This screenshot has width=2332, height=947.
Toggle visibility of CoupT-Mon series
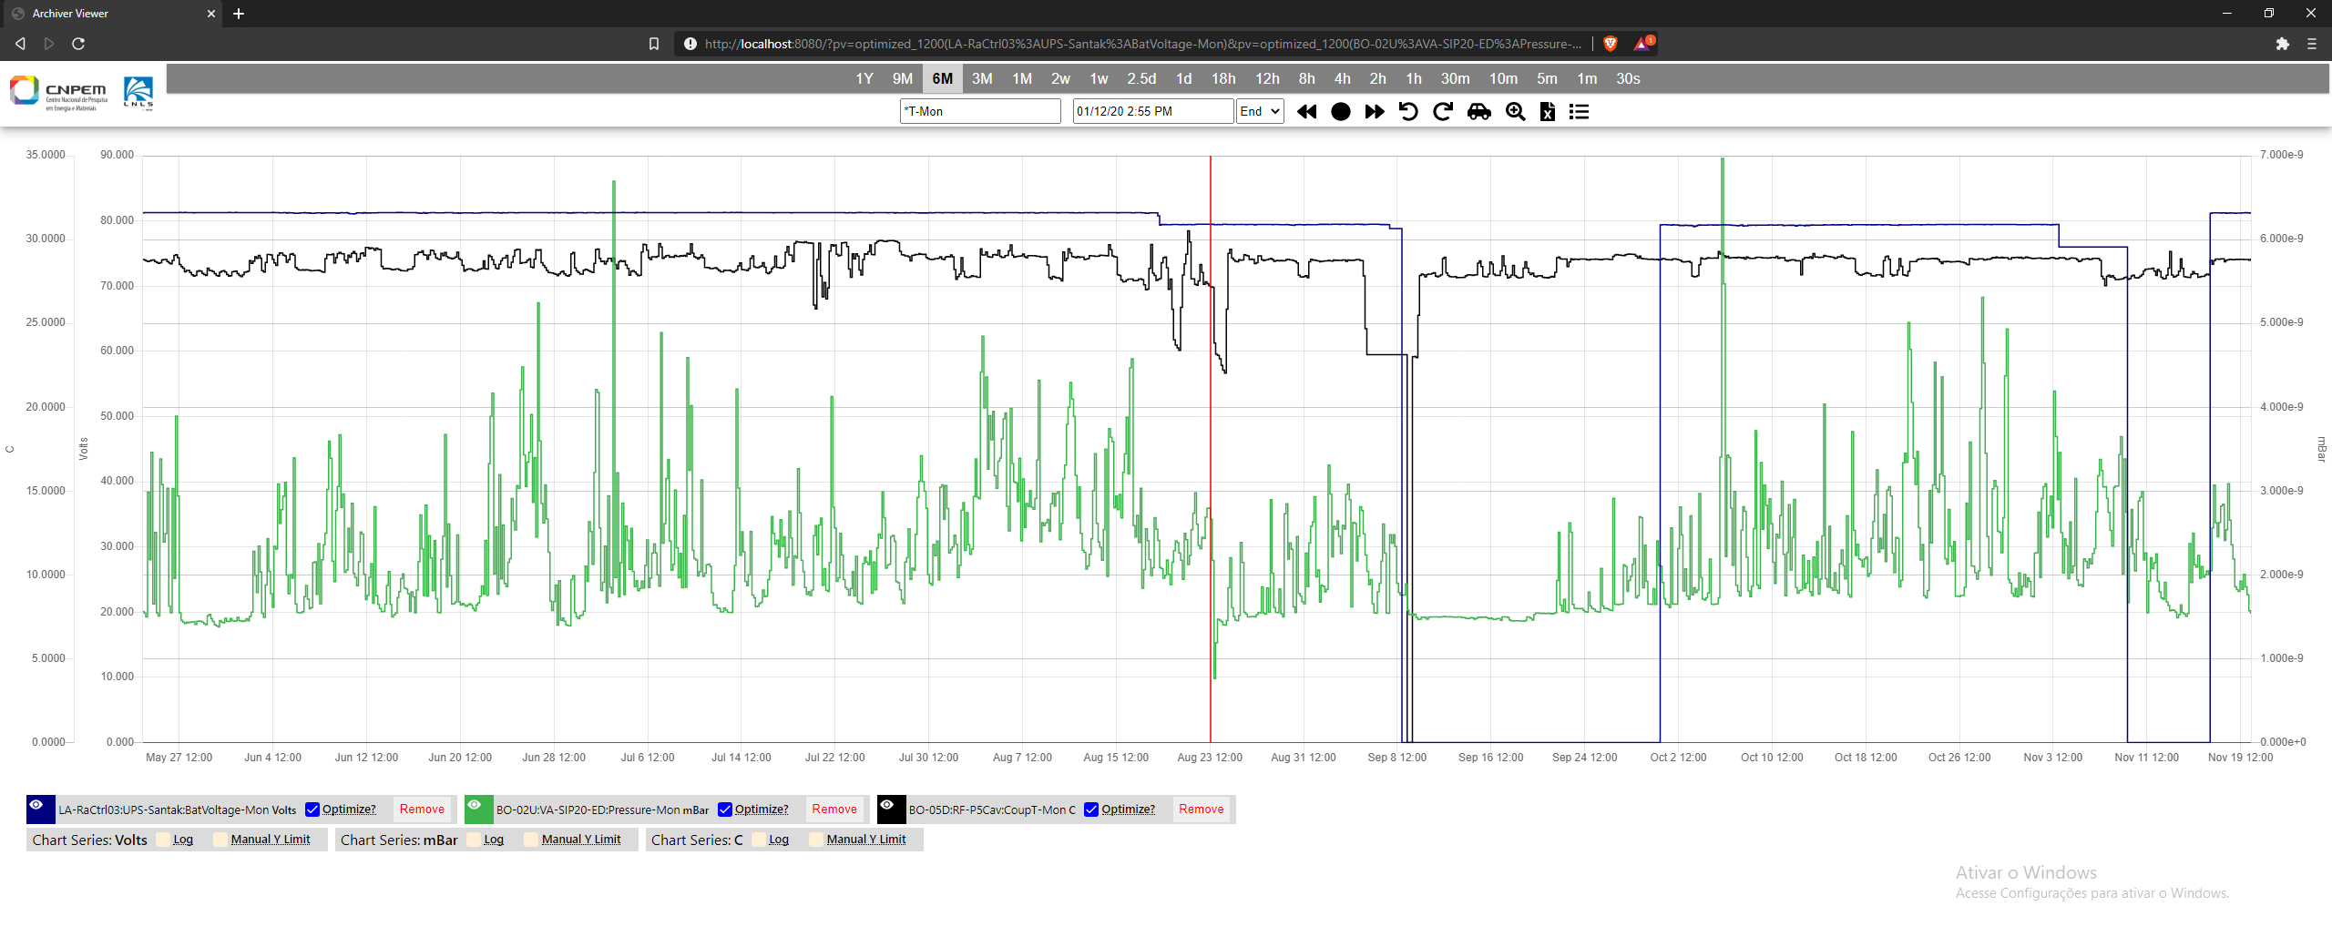887,806
